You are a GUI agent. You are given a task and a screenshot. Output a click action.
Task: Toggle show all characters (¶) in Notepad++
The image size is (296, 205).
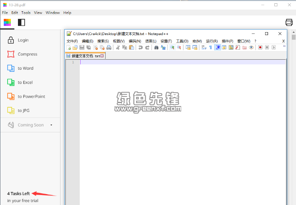(x=210, y=48)
